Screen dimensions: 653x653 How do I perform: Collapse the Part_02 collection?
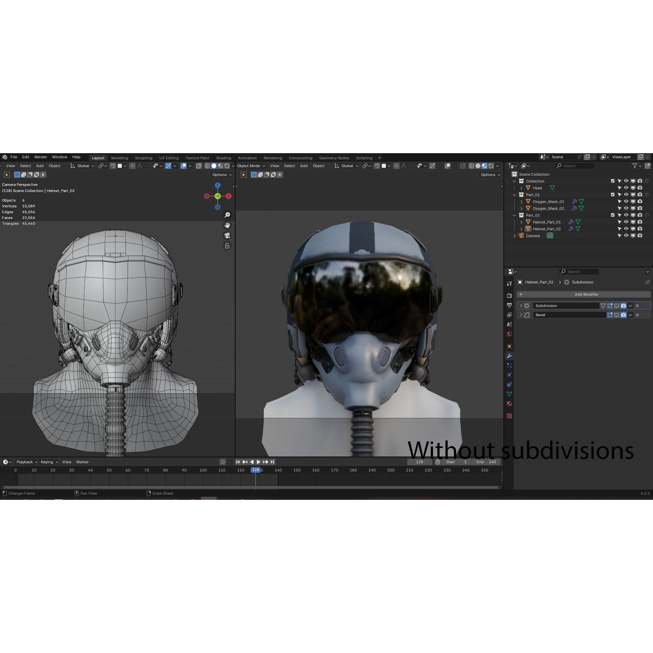pyautogui.click(x=514, y=215)
